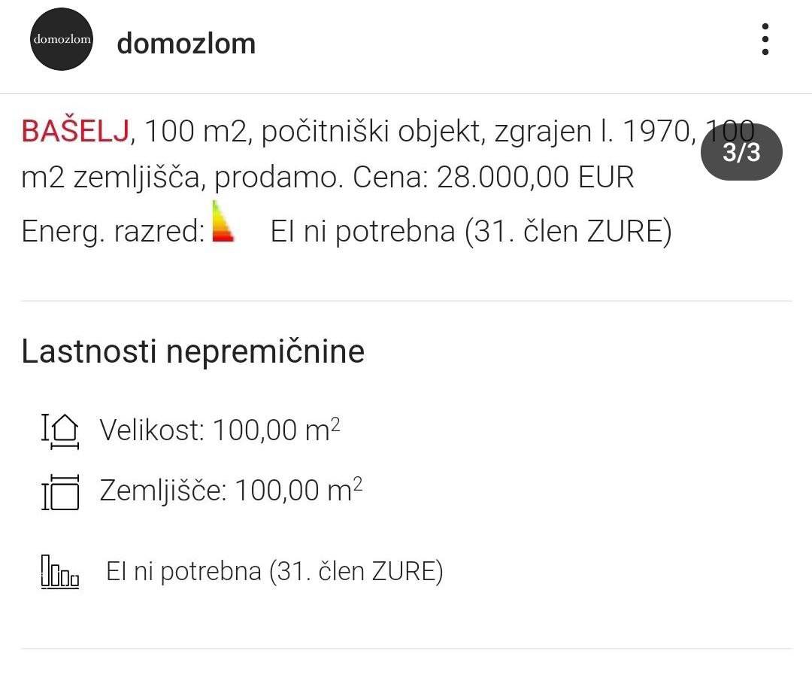Click the Energ. razred label
Image resolution: width=812 pixels, height=690 pixels.
pyautogui.click(x=113, y=232)
